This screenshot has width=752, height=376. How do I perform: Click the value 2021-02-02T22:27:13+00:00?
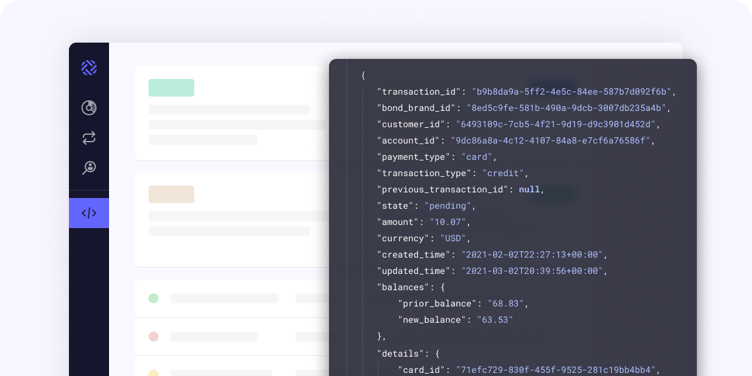(532, 254)
